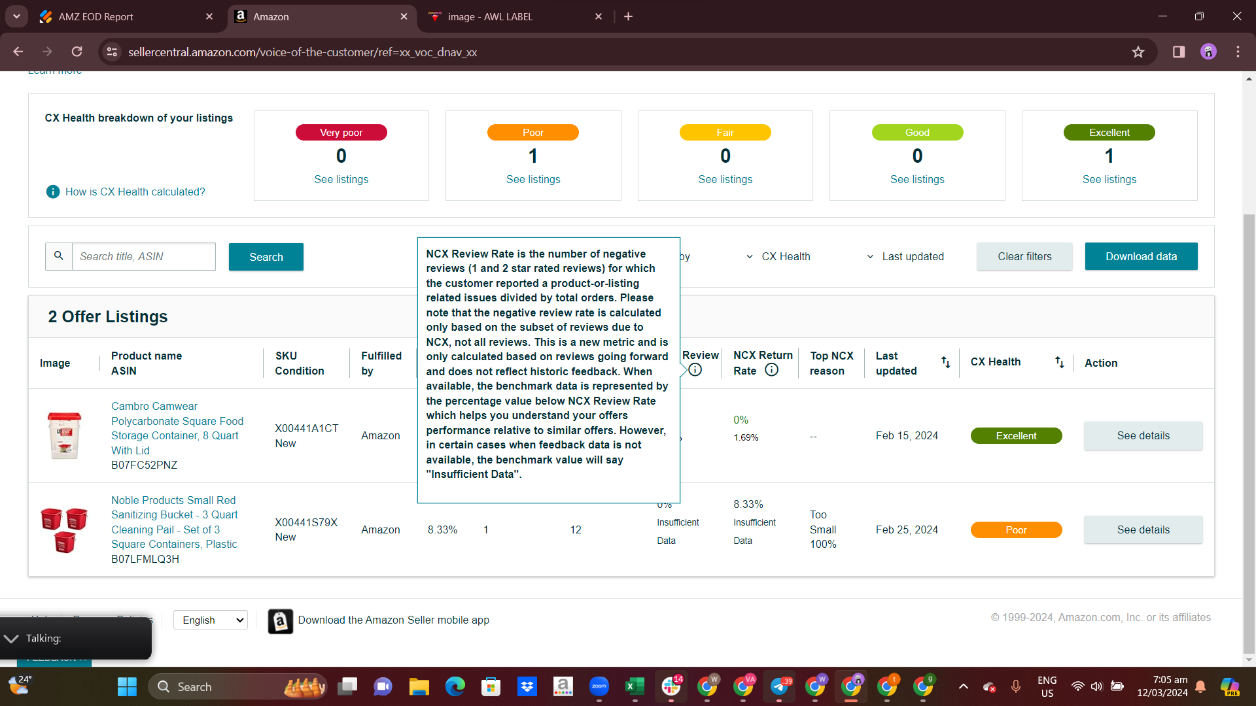
Task: Open Zoom from the taskbar
Action: [x=599, y=686]
